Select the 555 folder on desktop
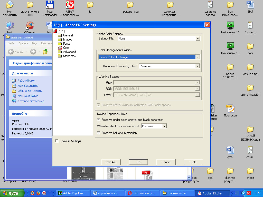 click(x=210, y=173)
